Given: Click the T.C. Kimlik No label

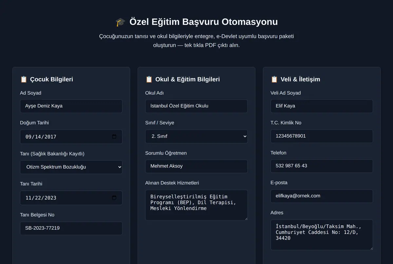Looking at the screenshot, I should click(x=286, y=123).
